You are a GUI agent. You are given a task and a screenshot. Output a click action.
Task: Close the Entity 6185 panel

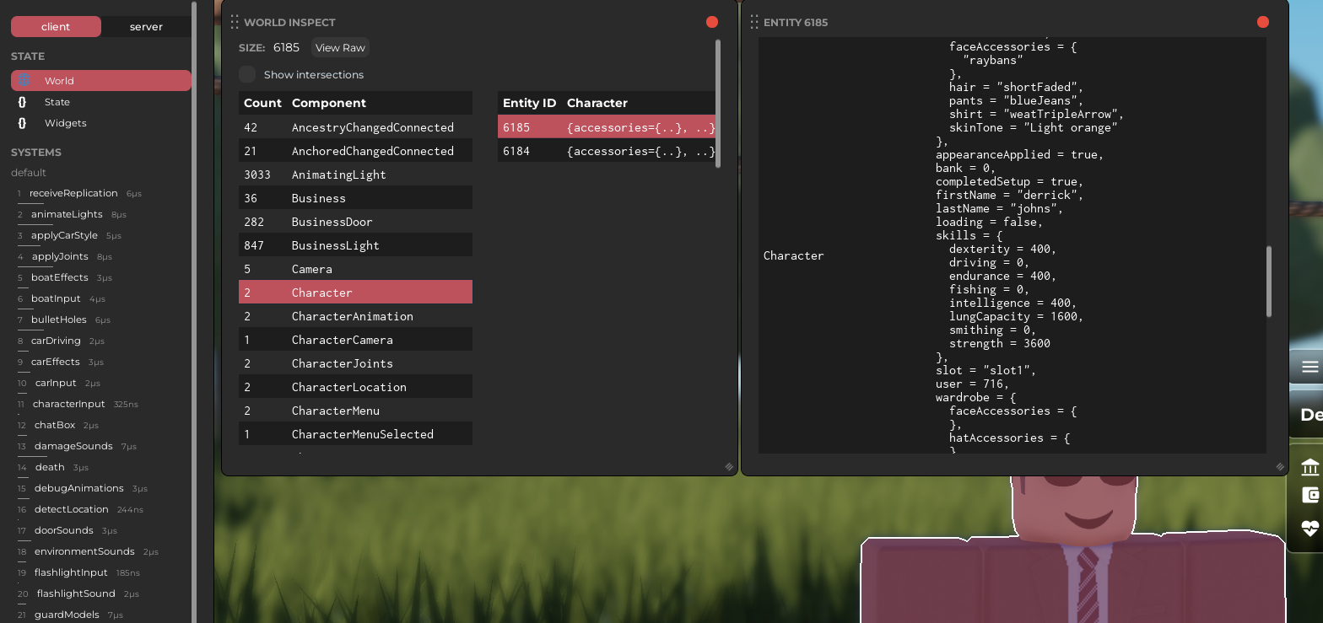(x=1263, y=22)
